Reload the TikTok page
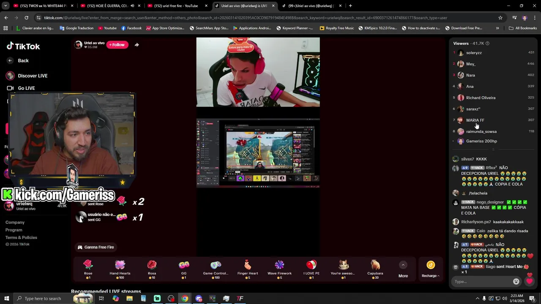The image size is (541, 304). (x=26, y=18)
